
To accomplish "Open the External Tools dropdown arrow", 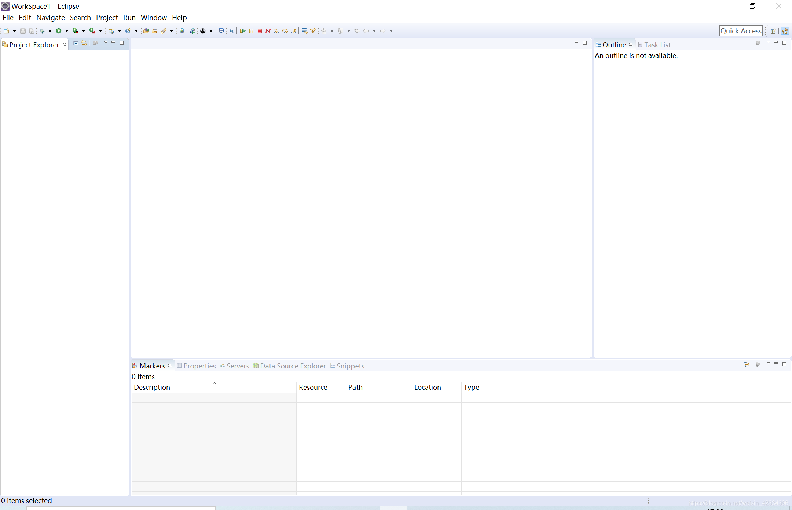I will click(100, 31).
